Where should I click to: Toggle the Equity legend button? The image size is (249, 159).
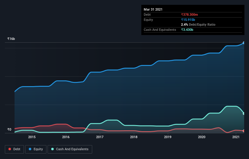point(36,149)
